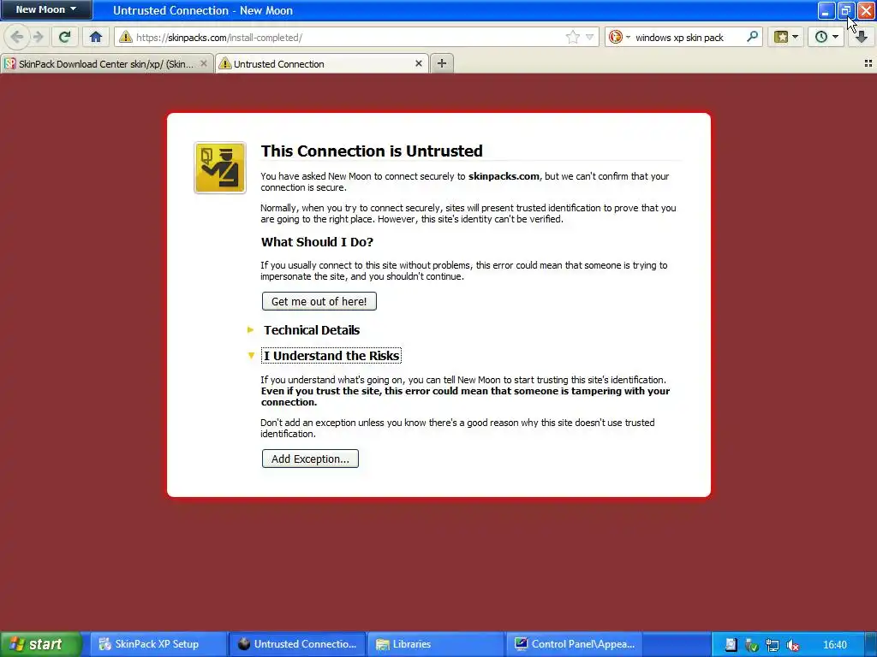Image resolution: width=877 pixels, height=657 pixels.
Task: Close the SkinPack Download Center tab
Action: pos(204,63)
